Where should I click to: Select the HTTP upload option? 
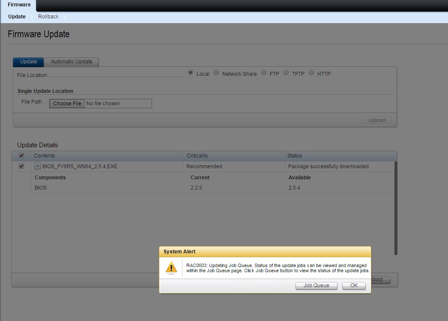point(311,72)
